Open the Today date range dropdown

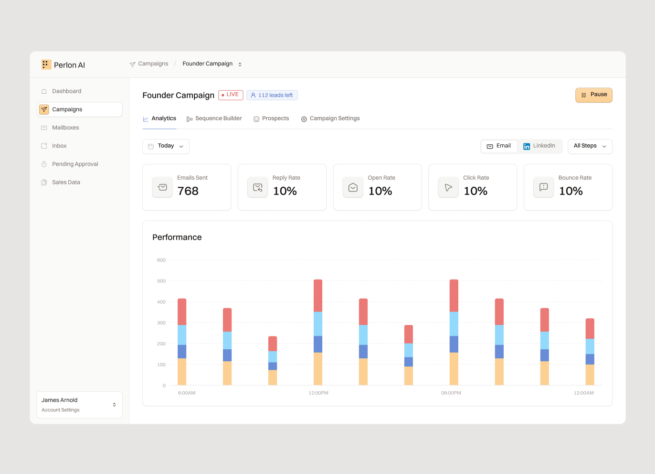pos(166,146)
